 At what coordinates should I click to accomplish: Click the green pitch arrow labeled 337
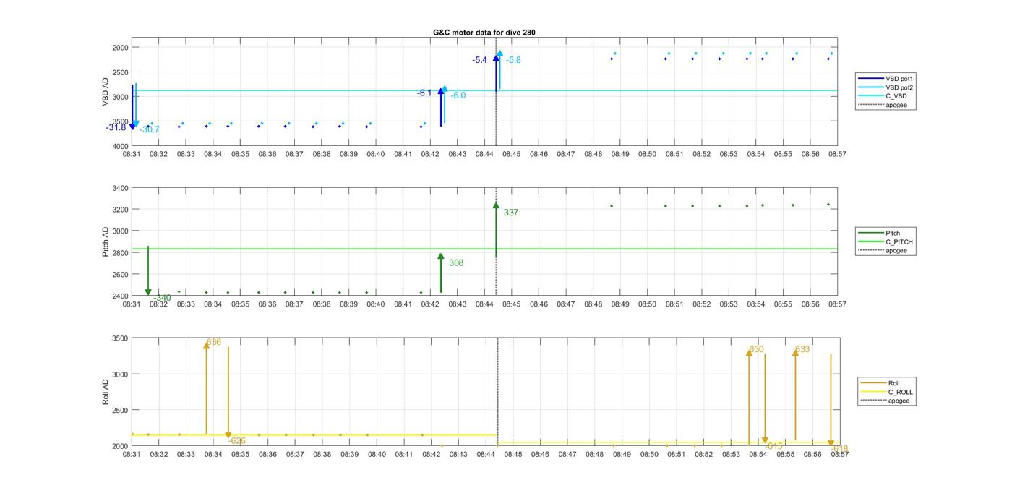[x=496, y=230]
